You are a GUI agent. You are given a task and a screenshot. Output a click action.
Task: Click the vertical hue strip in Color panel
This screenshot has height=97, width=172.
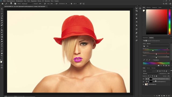pyautogui.click(x=170, y=22)
